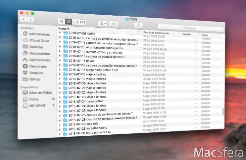Image resolution: width=246 pixels, height=160 pixels.
Task: Open Documentos in sidebar
Action: pos(36,53)
